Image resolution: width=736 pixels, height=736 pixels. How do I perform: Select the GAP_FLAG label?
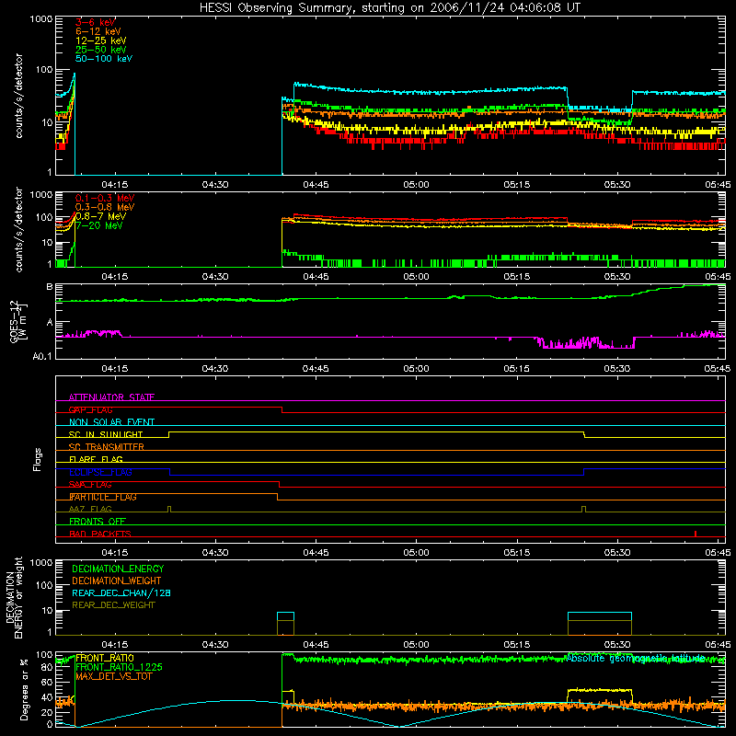[90, 409]
